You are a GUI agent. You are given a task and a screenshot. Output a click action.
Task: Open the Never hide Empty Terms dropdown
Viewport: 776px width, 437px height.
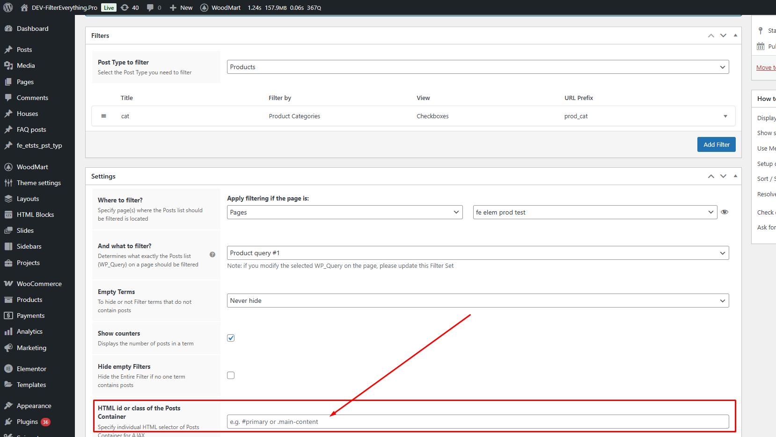(478, 301)
